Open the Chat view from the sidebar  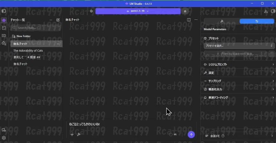[4, 20]
